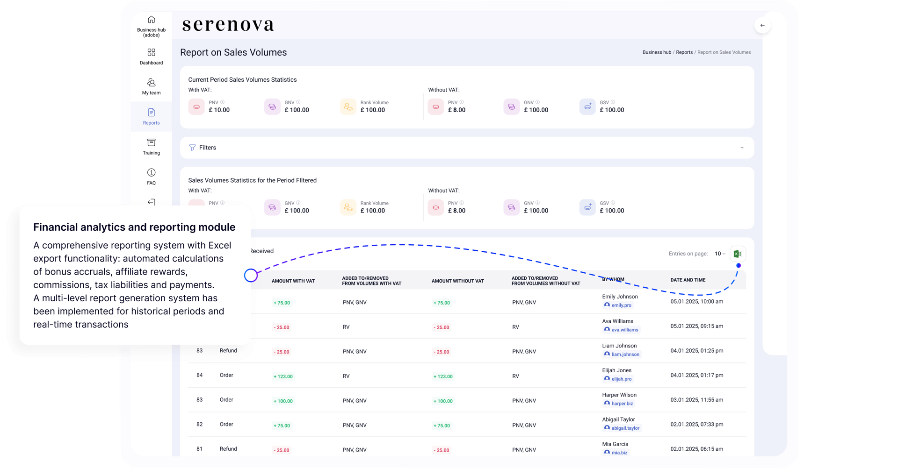The image size is (898, 475).
Task: Click the GNV with VAT icon in Current Period
Action: (x=272, y=106)
